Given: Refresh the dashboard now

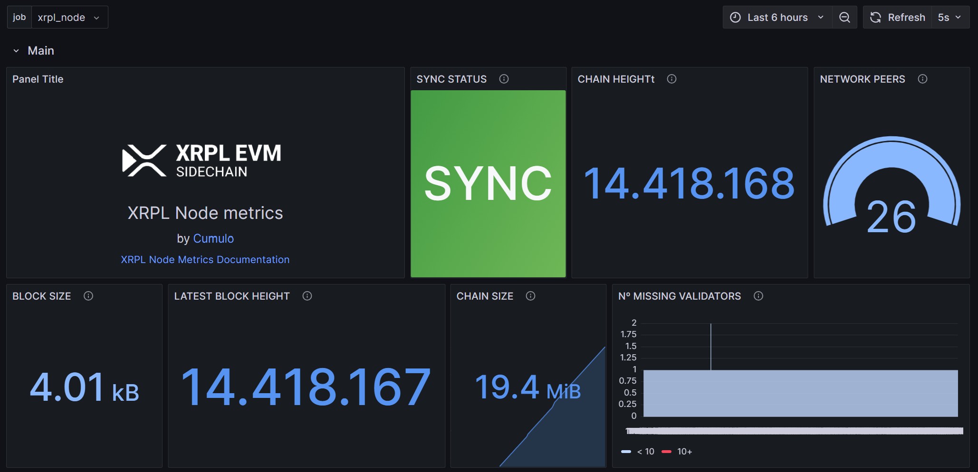Looking at the screenshot, I should pyautogui.click(x=897, y=18).
